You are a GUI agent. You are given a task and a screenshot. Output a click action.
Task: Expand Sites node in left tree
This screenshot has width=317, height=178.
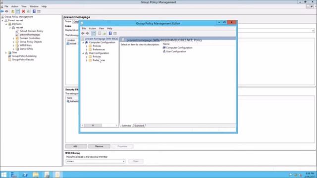(x=6, y=53)
